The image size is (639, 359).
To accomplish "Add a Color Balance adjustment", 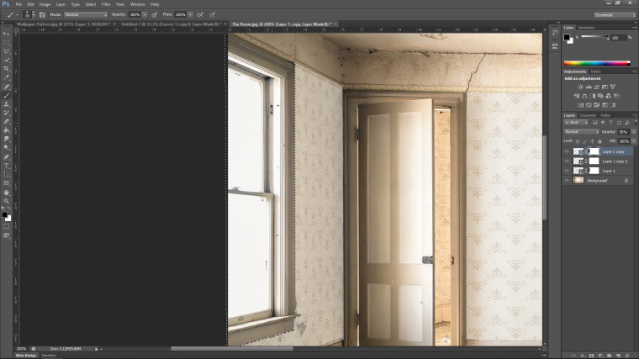I will click(x=584, y=96).
